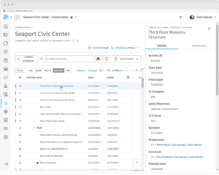Open the Meetings calendar icon in sidebar
This screenshot has height=175, width=219.
pyautogui.click(x=5, y=94)
